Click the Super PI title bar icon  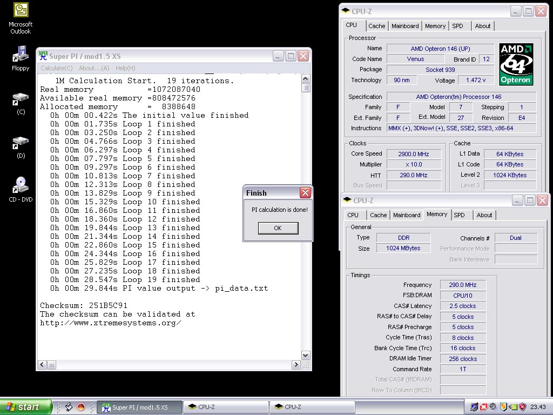tap(43, 56)
